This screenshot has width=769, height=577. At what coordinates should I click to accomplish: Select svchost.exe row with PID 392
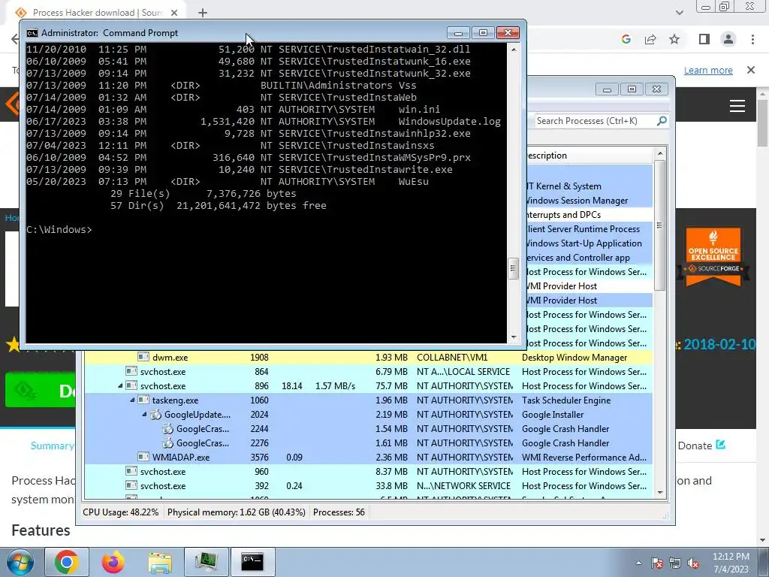point(368,486)
